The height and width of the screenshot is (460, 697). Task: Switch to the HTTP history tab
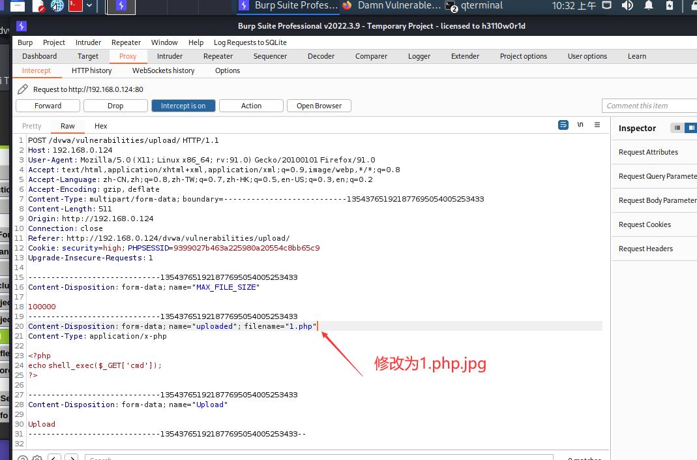(x=91, y=70)
